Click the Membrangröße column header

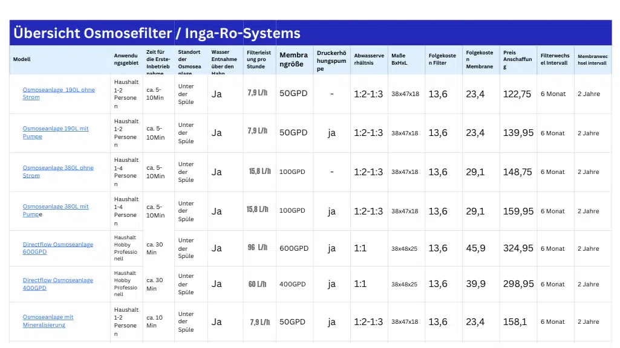(293, 60)
